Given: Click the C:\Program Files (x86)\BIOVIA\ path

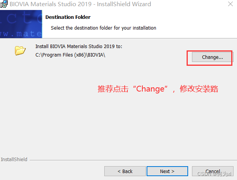Looking at the screenshot, I should 70,55.
